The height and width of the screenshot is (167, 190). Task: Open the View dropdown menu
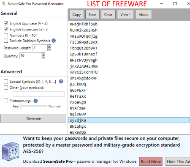[125, 14]
